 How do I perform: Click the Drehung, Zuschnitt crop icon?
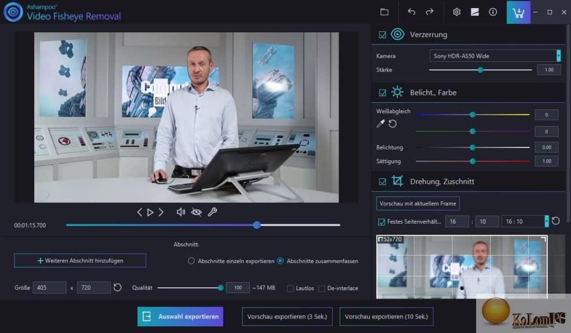[397, 181]
